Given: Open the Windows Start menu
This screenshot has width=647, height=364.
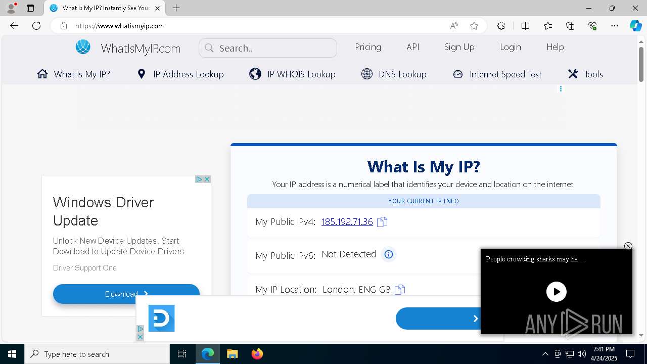Looking at the screenshot, I should pyautogui.click(x=12, y=354).
